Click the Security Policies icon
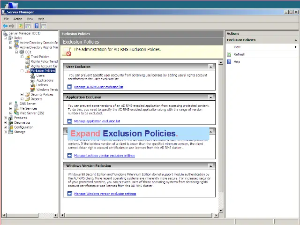300x225 pixels. point(28,94)
